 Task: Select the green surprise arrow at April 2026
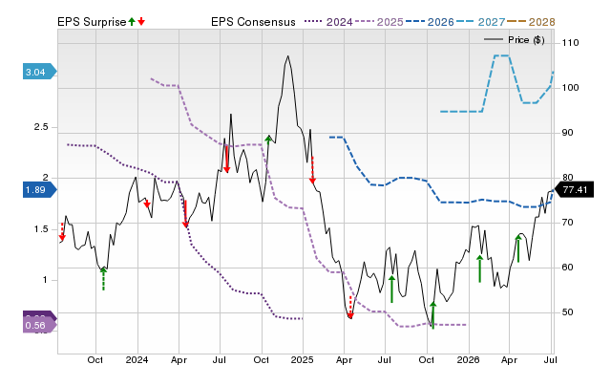[x=518, y=248]
